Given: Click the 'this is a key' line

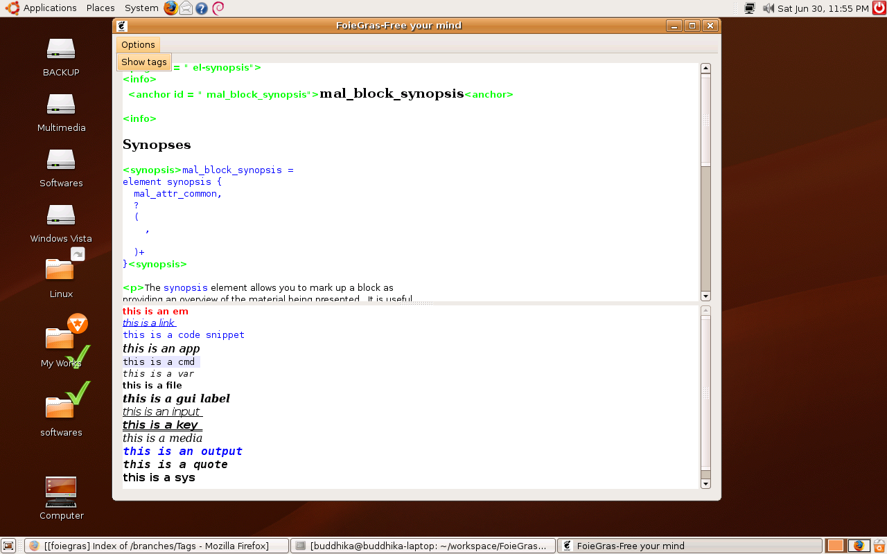Looking at the screenshot, I should (x=162, y=425).
